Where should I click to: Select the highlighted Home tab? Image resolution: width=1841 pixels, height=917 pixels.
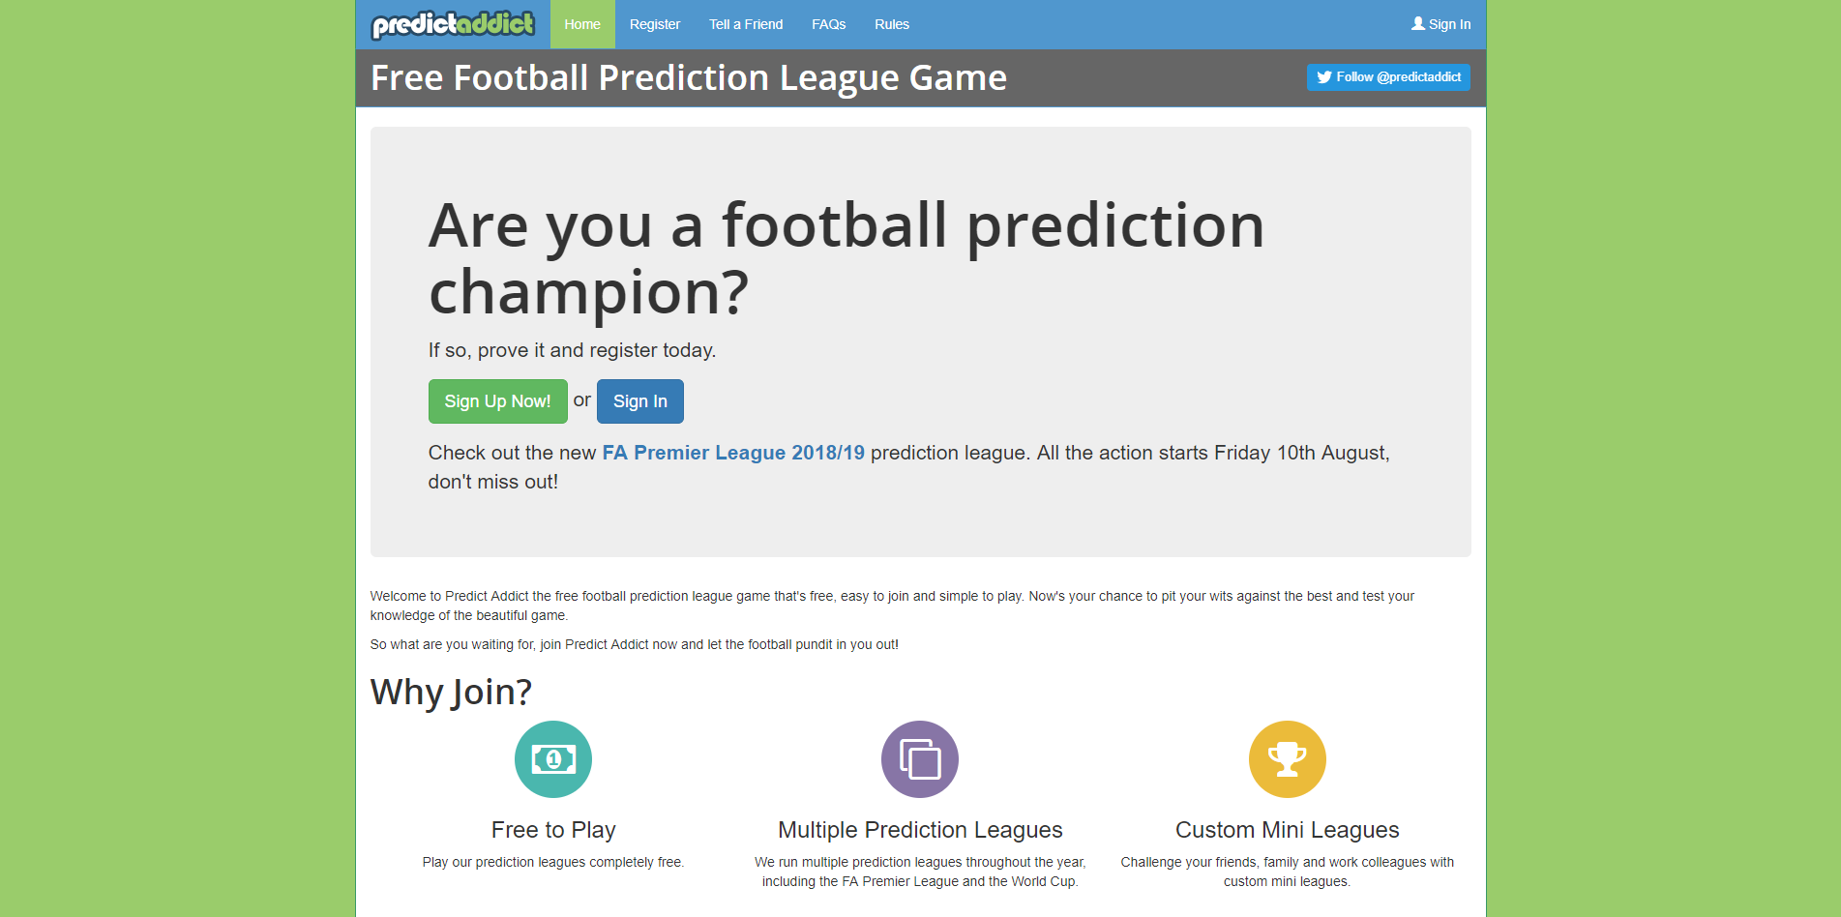coord(581,23)
